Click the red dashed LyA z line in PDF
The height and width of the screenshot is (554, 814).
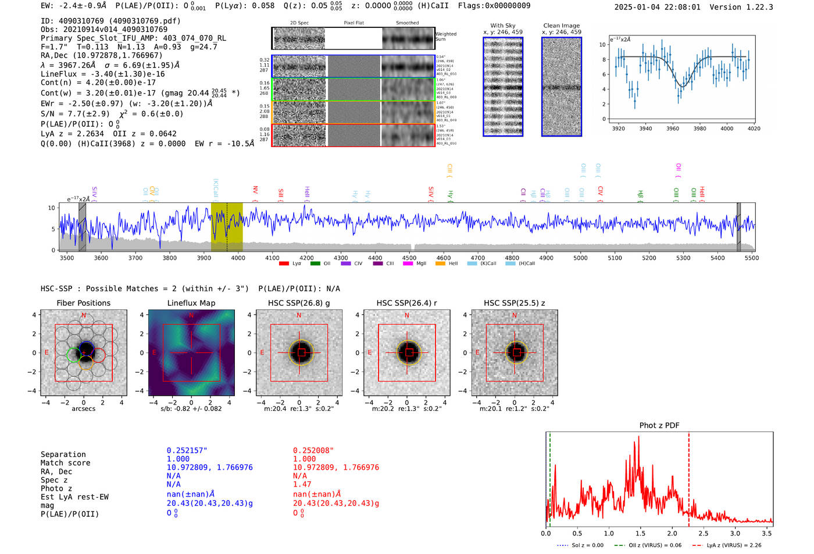tap(688, 478)
